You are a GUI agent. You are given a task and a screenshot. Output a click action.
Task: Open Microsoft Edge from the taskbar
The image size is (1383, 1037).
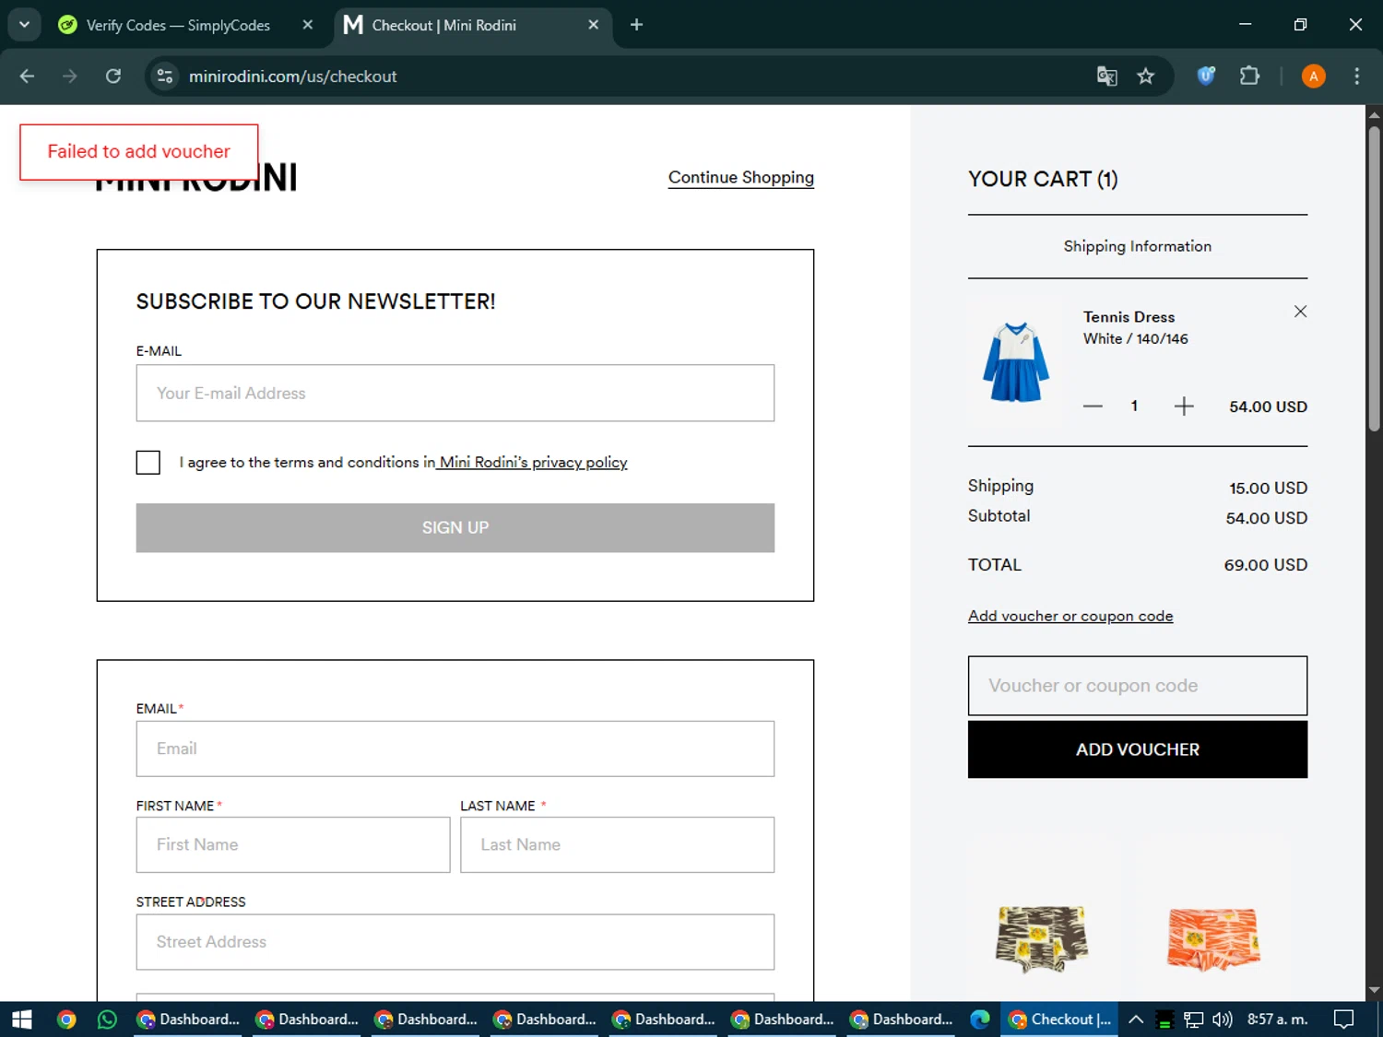[979, 1019]
